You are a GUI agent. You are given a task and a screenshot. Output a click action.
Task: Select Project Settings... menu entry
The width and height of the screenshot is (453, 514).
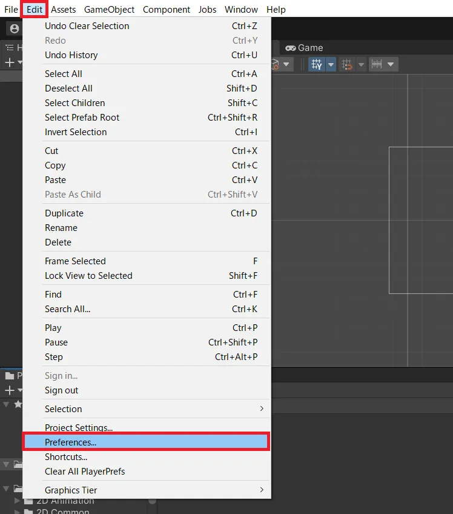click(79, 428)
